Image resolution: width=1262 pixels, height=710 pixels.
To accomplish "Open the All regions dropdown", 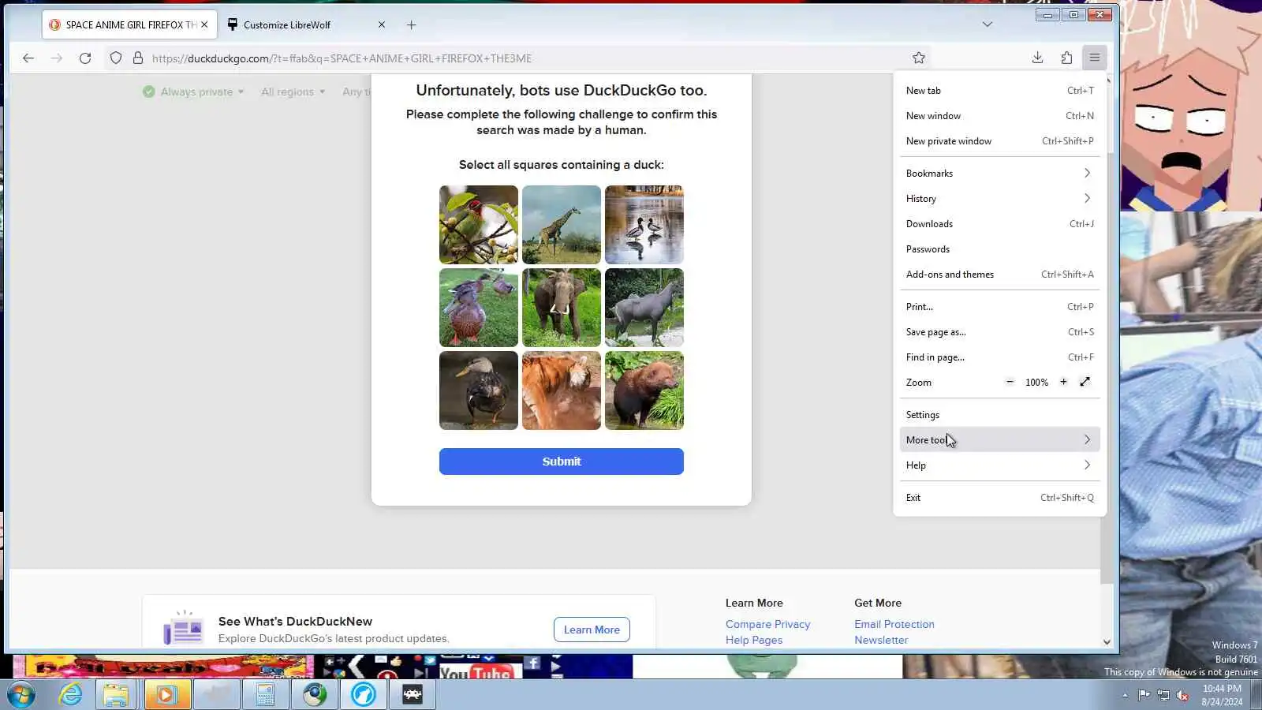I will tap(293, 92).
